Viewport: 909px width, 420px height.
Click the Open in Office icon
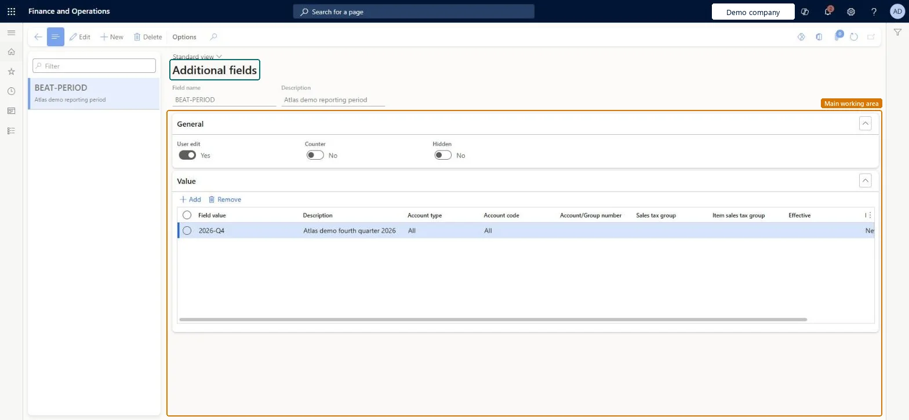(x=819, y=37)
